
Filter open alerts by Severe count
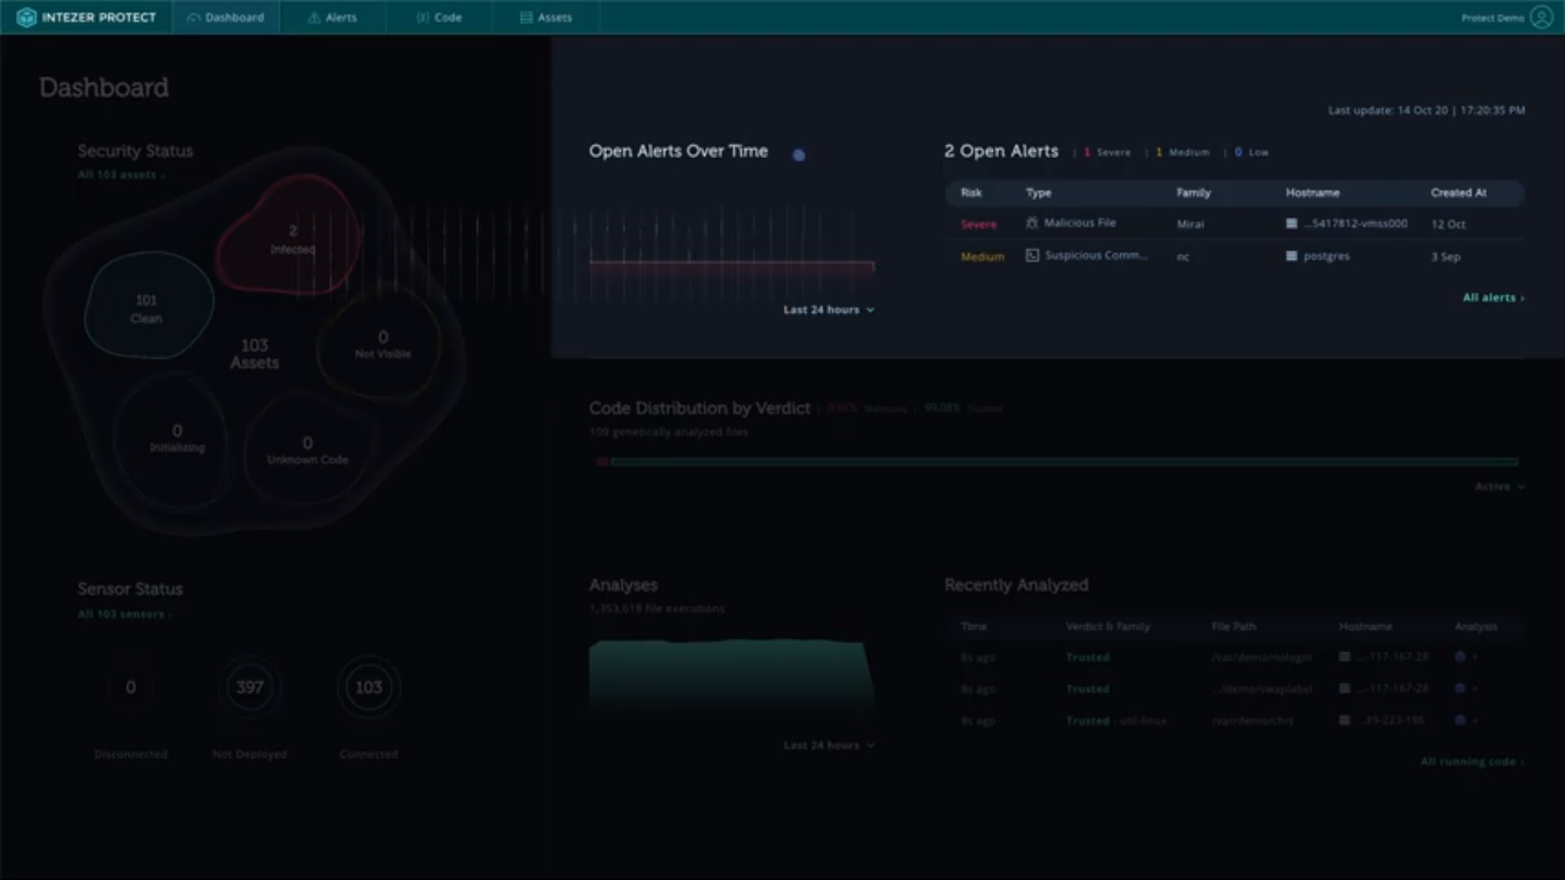coord(1107,152)
